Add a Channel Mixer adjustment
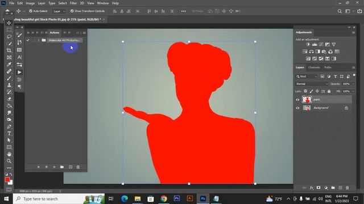This screenshot has height=204, width=364. (330, 52)
